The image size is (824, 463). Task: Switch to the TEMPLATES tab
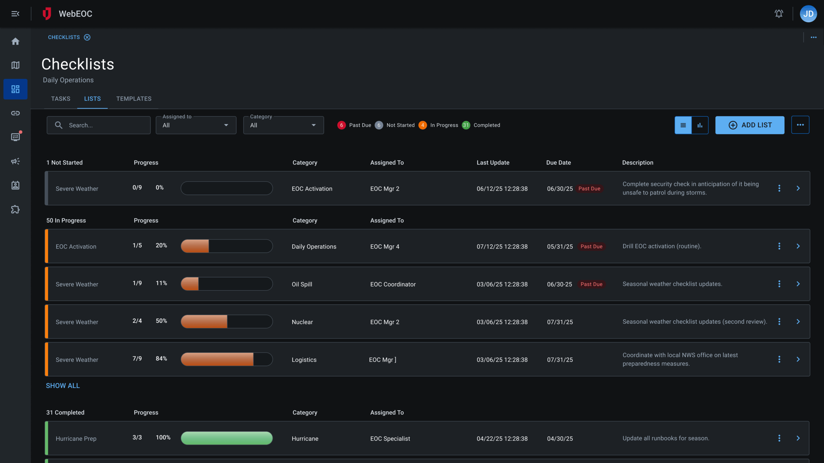click(134, 99)
